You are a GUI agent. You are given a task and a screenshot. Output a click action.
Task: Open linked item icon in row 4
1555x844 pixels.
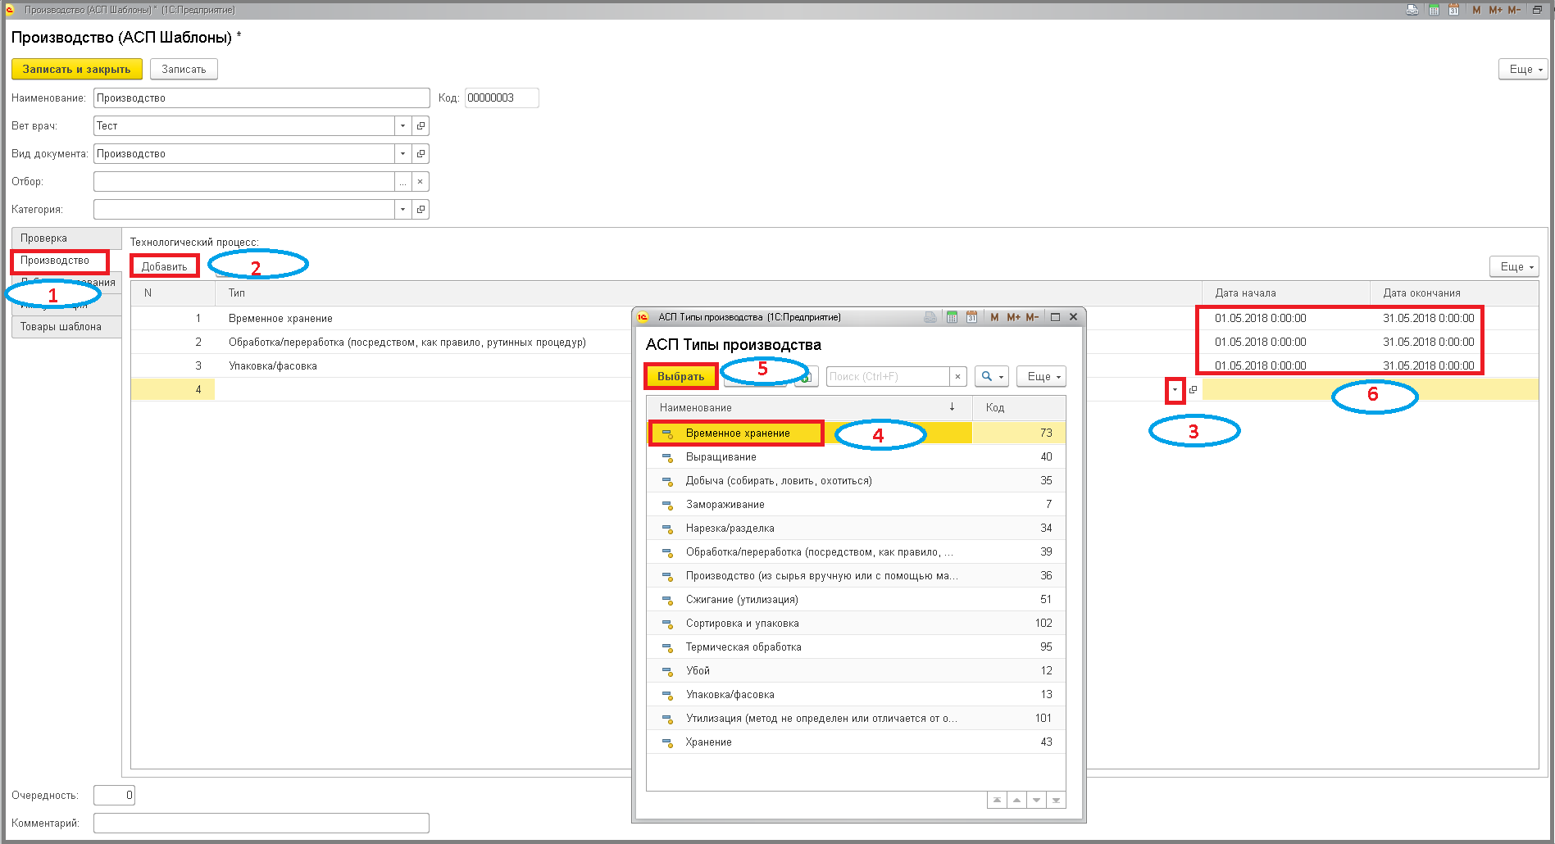1193,390
